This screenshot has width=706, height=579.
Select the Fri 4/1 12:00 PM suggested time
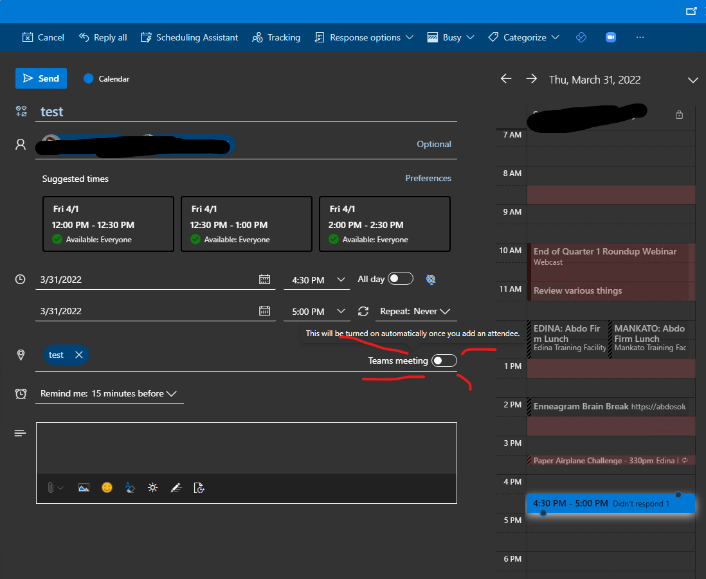(108, 224)
